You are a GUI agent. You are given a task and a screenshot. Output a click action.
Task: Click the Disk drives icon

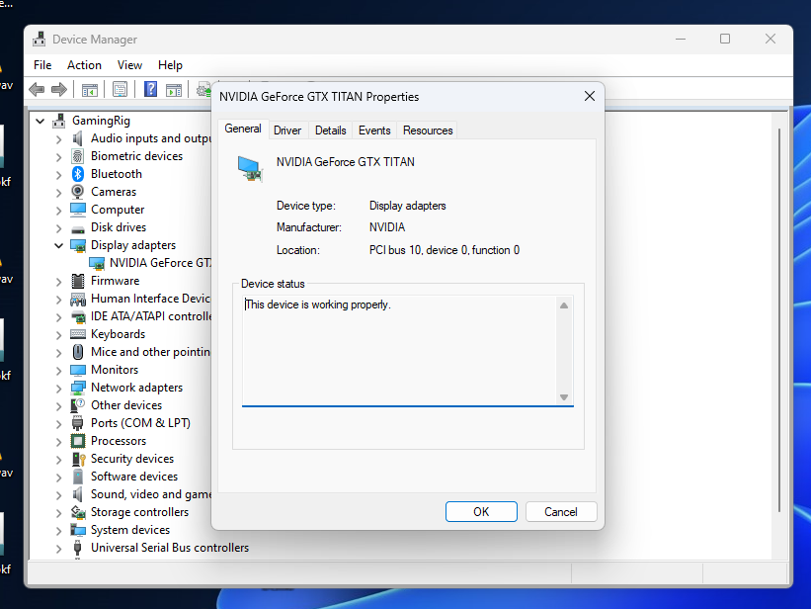78,228
